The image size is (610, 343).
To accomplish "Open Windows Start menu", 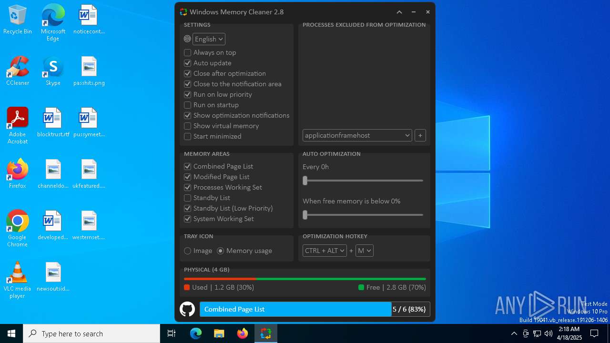I will coord(11,333).
